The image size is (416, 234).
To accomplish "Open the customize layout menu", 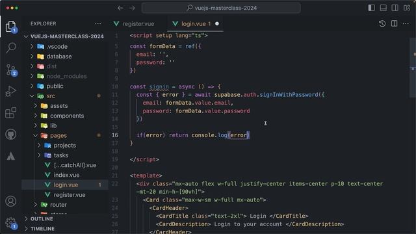I will 407,8.
